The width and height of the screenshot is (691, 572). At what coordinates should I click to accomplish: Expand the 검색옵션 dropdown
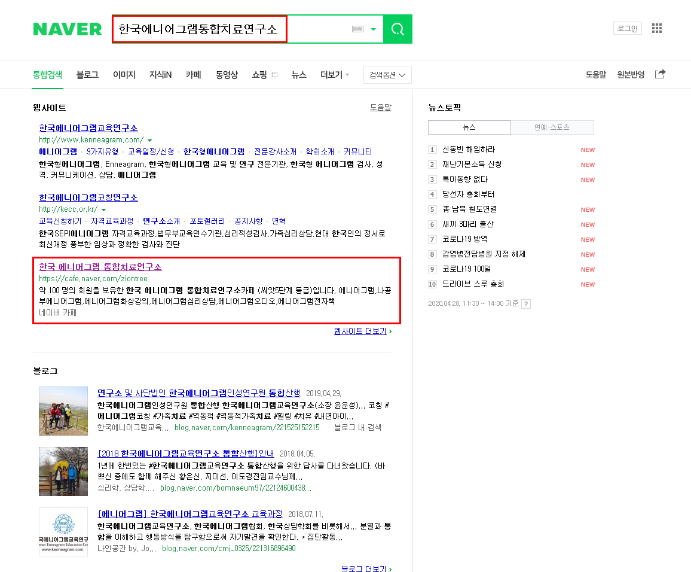click(387, 75)
